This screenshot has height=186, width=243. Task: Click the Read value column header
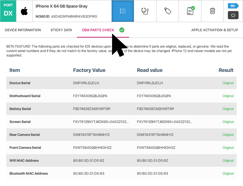(x=150, y=70)
